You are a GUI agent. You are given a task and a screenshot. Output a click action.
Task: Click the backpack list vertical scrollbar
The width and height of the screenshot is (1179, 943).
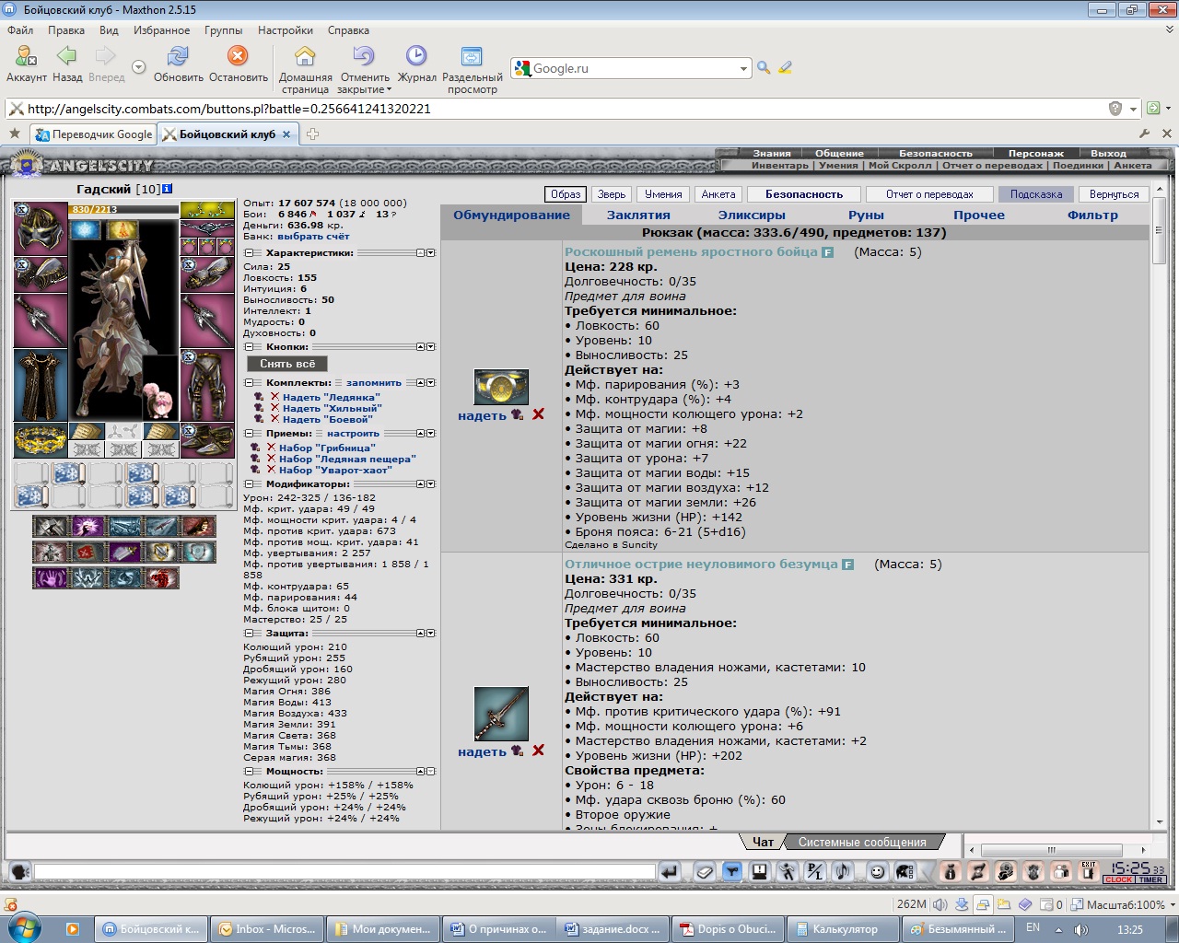(x=1159, y=526)
